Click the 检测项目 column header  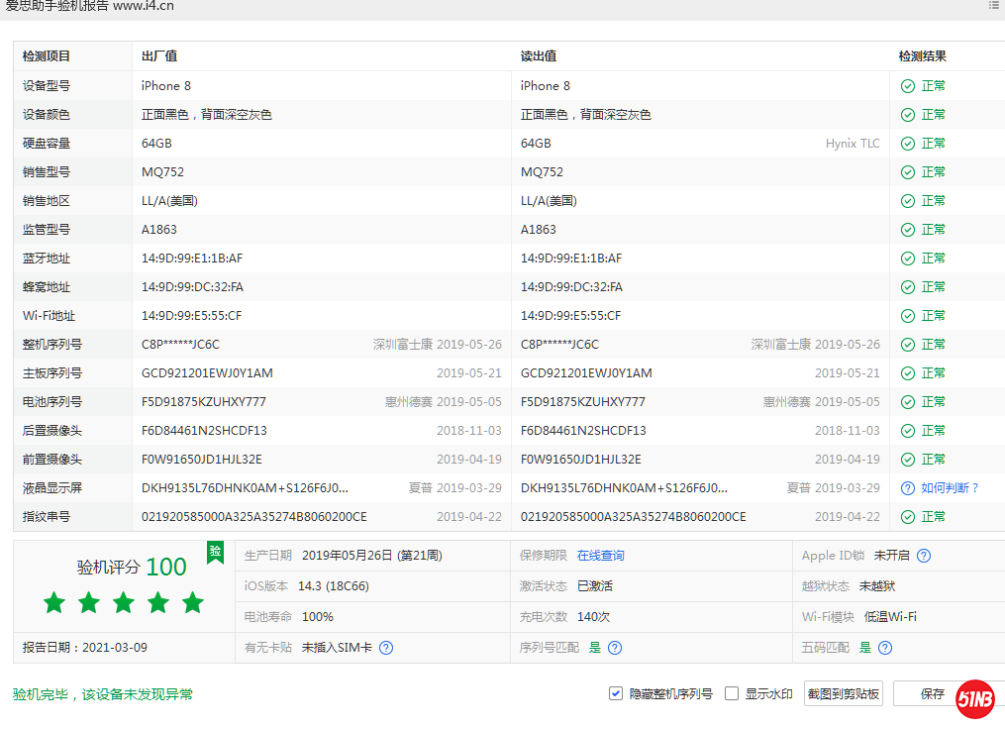point(47,56)
